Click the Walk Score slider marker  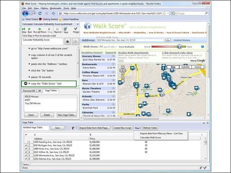179,46
